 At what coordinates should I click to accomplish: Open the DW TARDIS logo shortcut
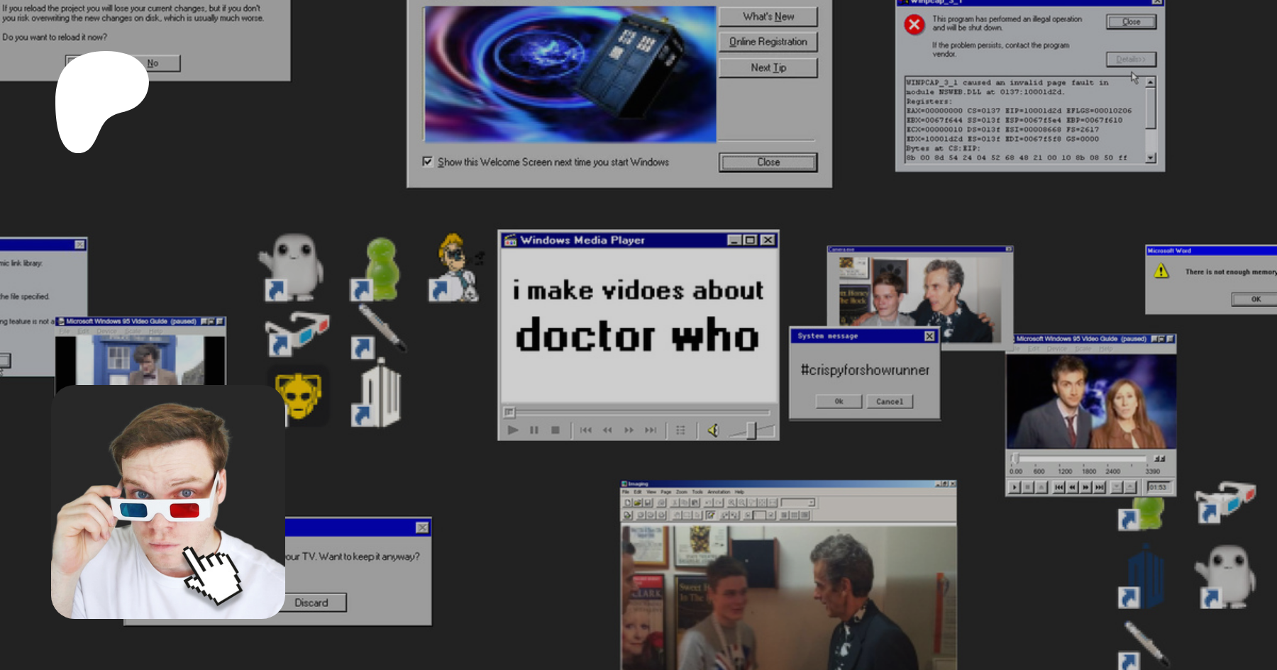click(377, 395)
